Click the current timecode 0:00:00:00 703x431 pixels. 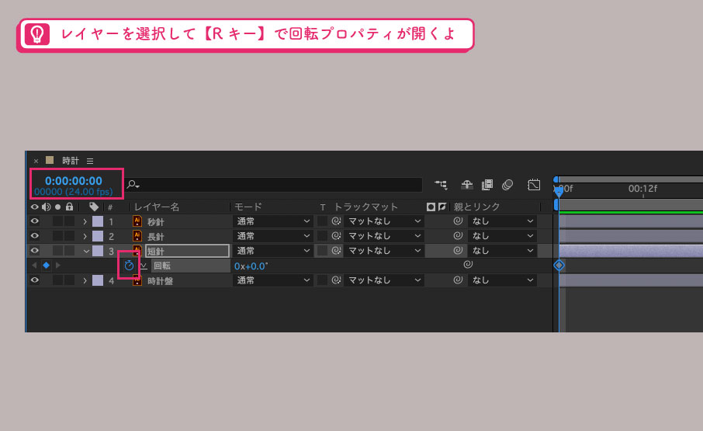(74, 181)
